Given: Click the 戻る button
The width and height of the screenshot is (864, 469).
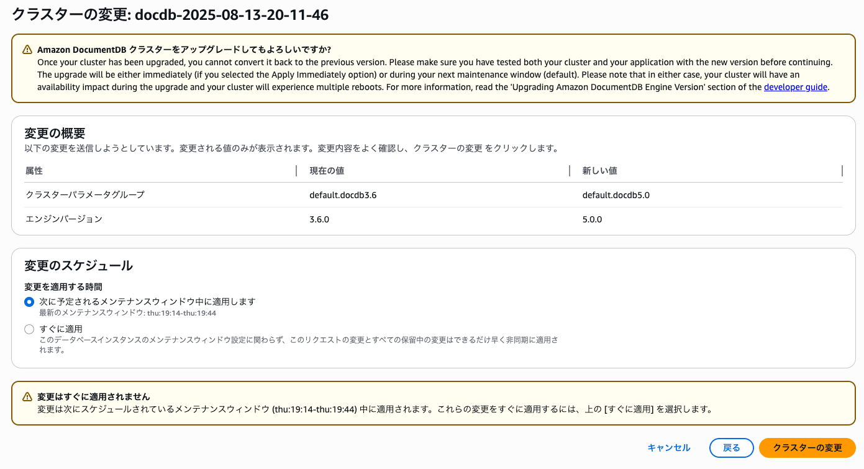Looking at the screenshot, I should tap(732, 447).
